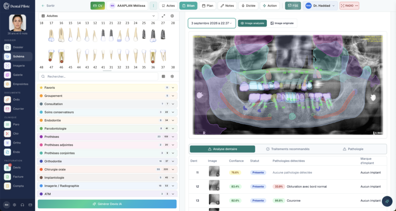Open tooth 13 radiograph thumbnail
Image resolution: width=396 pixels, height=211 pixels.
coord(214,199)
